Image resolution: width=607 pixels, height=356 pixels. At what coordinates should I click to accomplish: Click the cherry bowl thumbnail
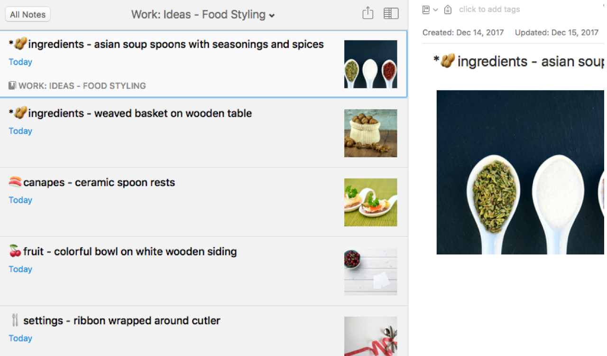coord(370,272)
